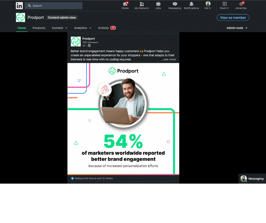The image size is (266, 223).
Task: Open the 54% marketers post image
Action: (x=123, y=119)
